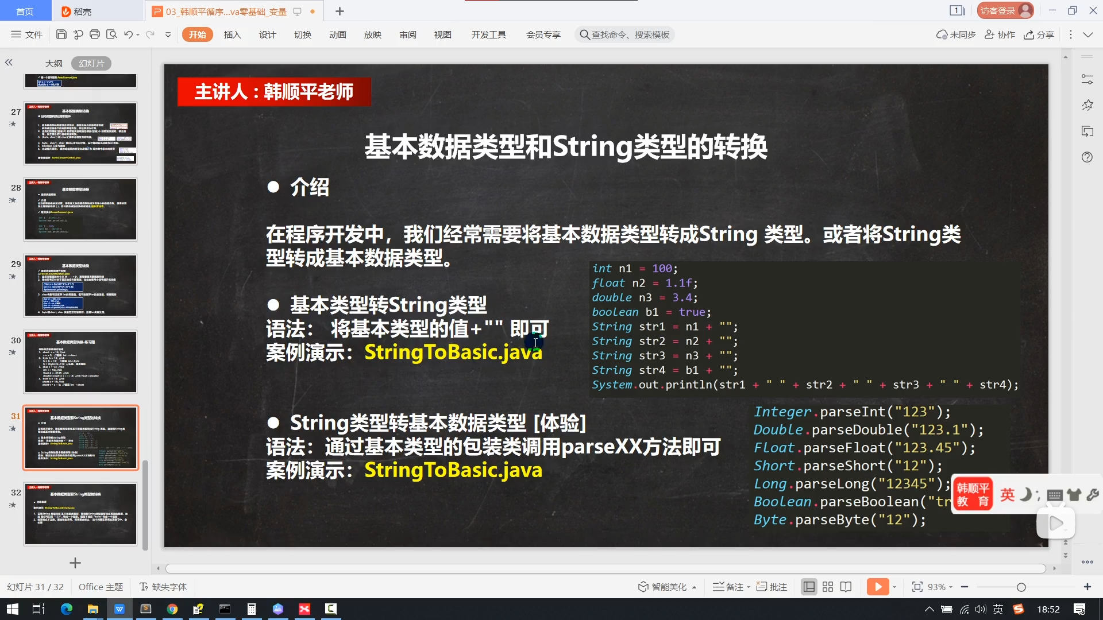1103x620 pixels.
Task: Click the save icon in the toolbar
Action: tap(61, 34)
